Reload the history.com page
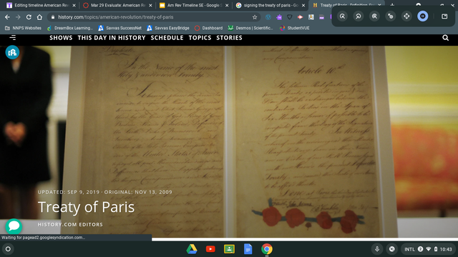 click(29, 17)
